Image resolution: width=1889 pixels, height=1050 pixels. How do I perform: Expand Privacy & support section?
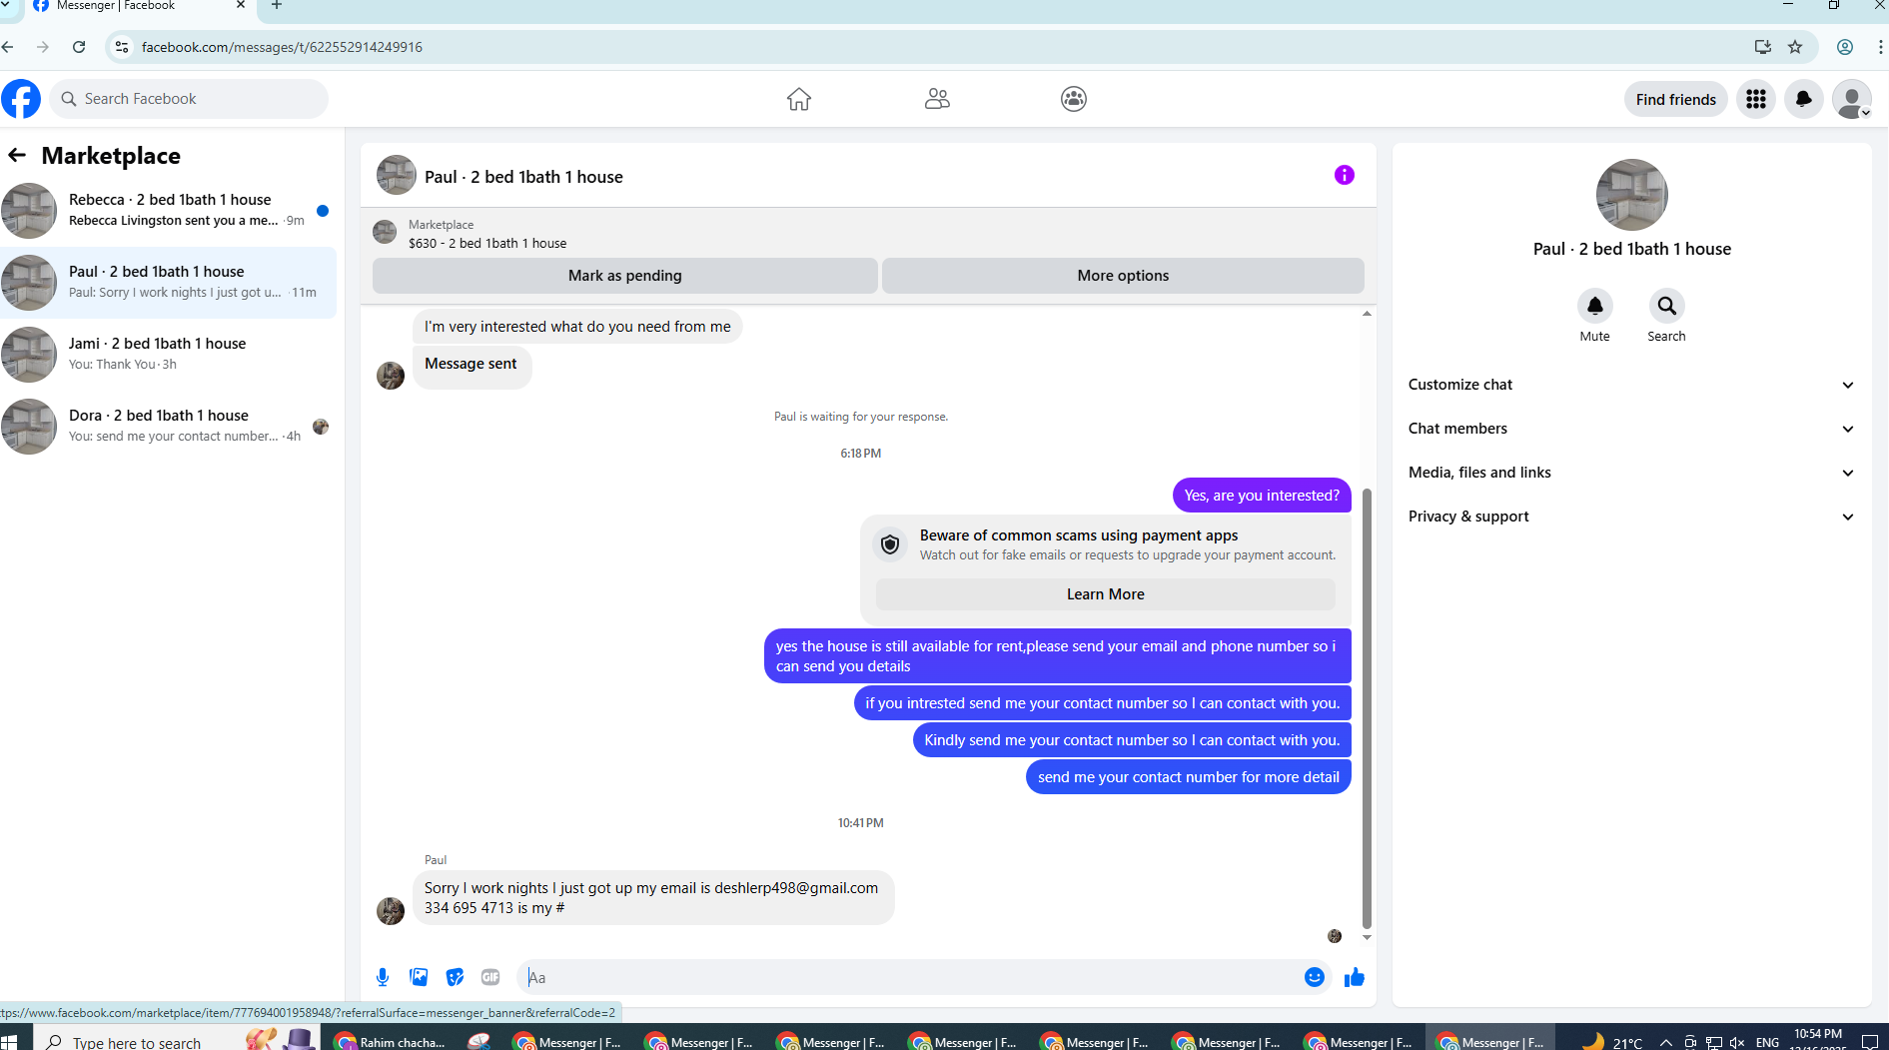1632,517
